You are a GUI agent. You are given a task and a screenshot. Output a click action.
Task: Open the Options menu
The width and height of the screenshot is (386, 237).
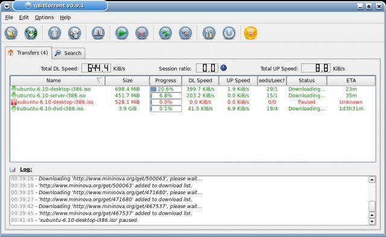click(x=44, y=17)
